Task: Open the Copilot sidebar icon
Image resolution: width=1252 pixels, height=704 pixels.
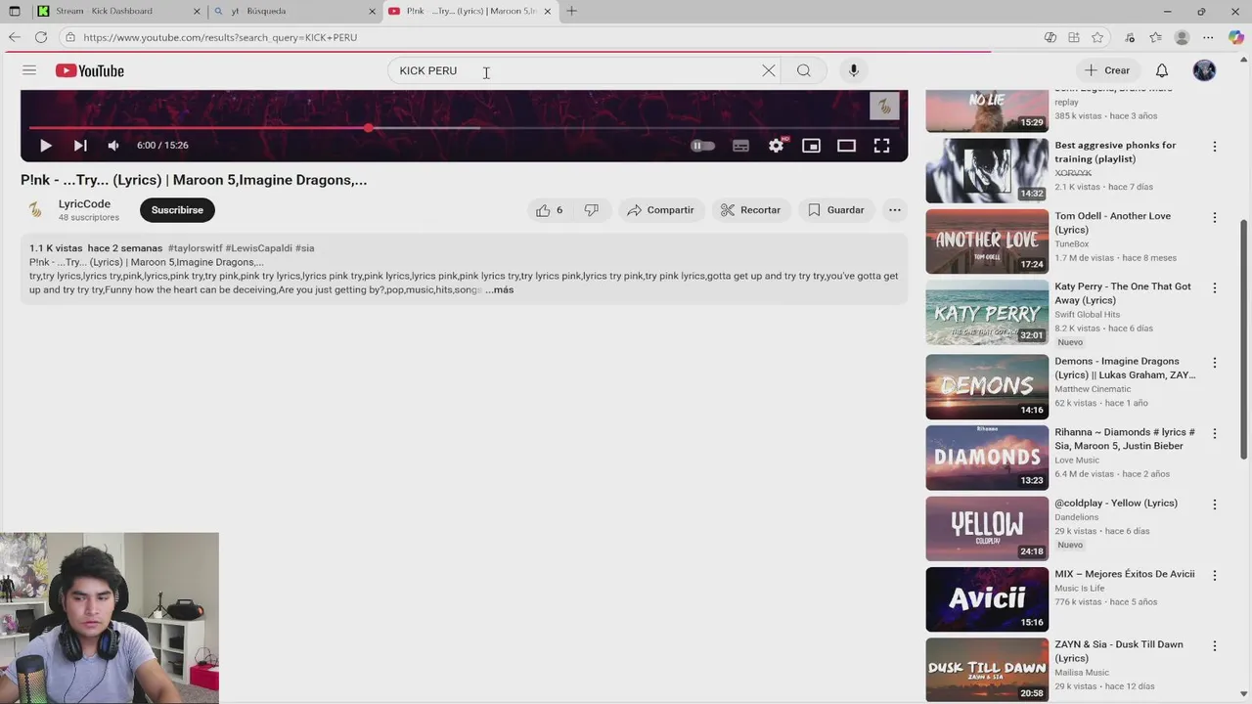Action: coord(1234,37)
